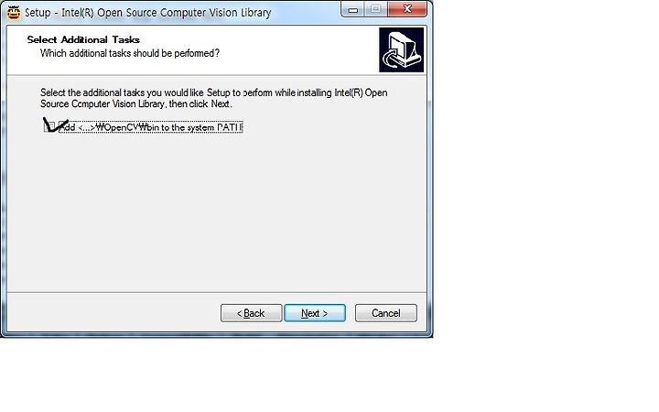Screen dimensions: 659x412
Task: Click the greyed-out maximize button
Action: pos(376,9)
